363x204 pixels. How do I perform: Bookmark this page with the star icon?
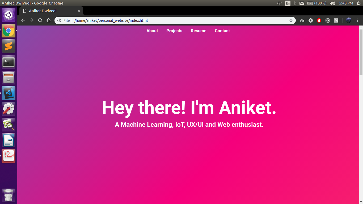[291, 20]
